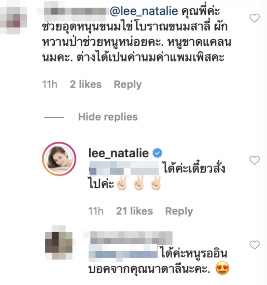View the 21 likes on lee_natalie's reply
The image size is (267, 285).
point(135,211)
